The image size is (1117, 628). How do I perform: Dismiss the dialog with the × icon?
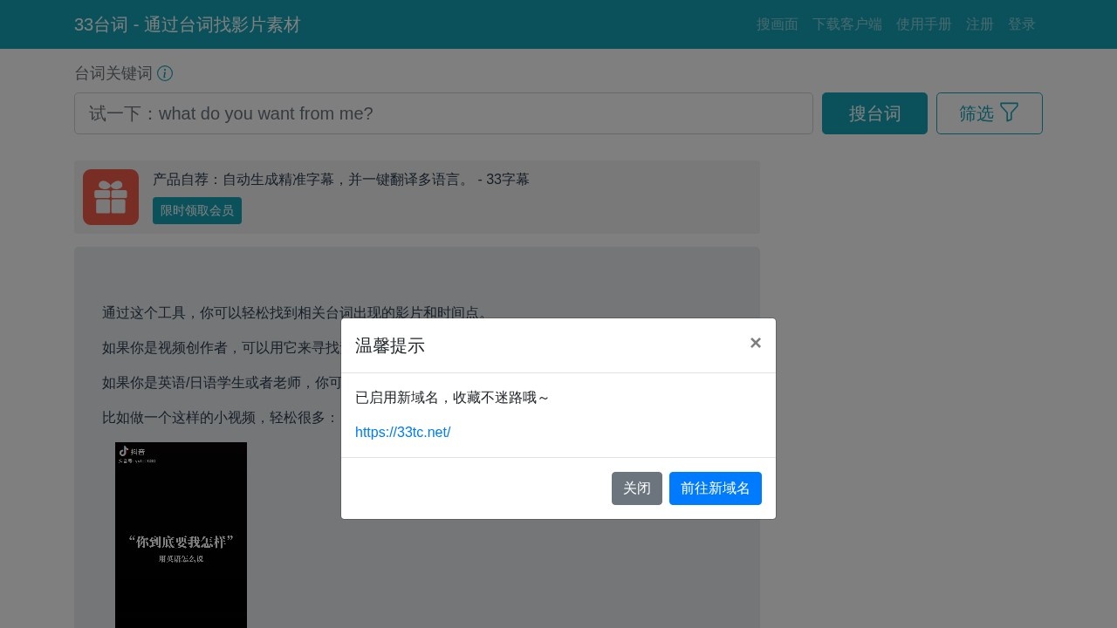[x=756, y=343]
